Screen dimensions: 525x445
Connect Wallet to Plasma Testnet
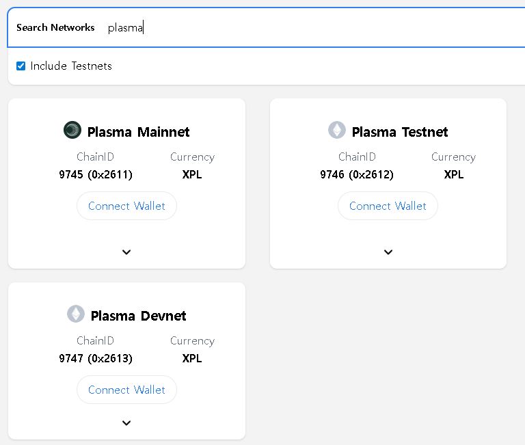(x=388, y=206)
